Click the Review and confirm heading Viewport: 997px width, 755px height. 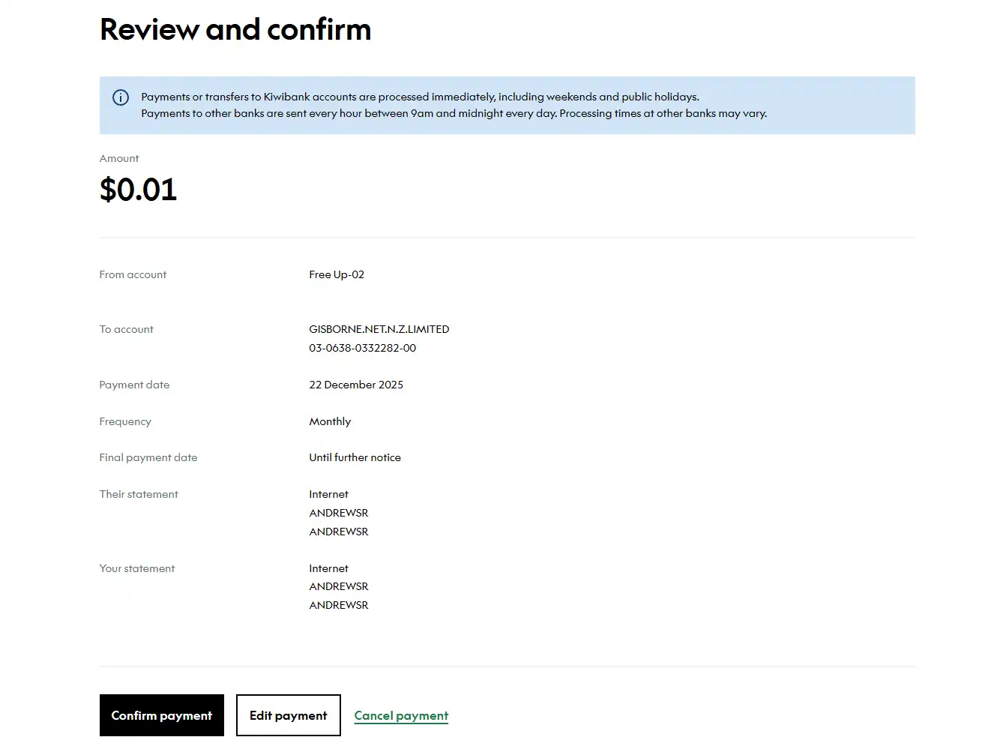(235, 30)
